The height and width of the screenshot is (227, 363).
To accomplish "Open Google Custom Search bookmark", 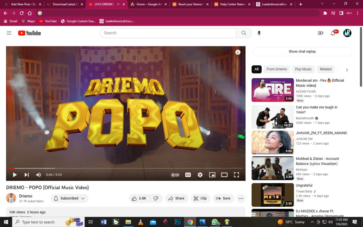I will pos(78,21).
